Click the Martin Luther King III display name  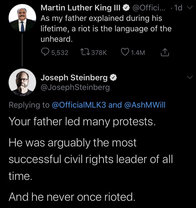pyautogui.click(x=80, y=8)
